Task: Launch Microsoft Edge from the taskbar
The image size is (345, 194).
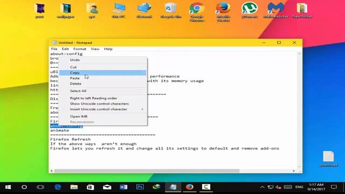Action: pos(58,187)
